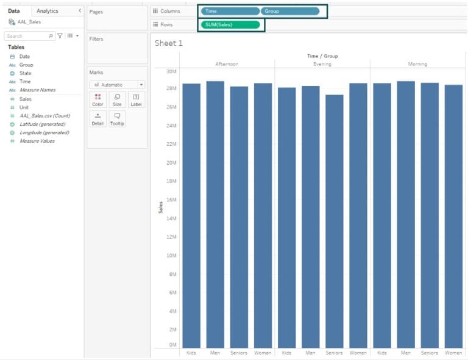Open the Tooltip mark editor
This screenshot has height=360, width=468.
[x=117, y=119]
